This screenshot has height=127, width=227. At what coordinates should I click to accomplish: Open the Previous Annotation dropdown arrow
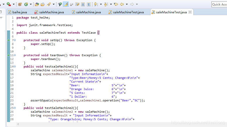(111, 4)
